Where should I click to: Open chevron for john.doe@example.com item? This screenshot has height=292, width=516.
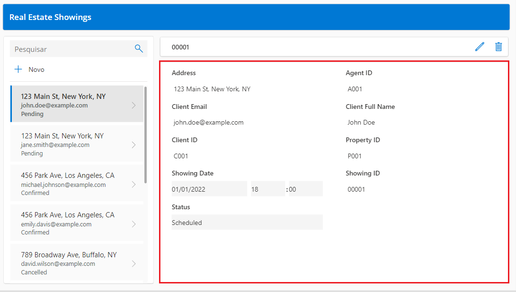point(133,105)
